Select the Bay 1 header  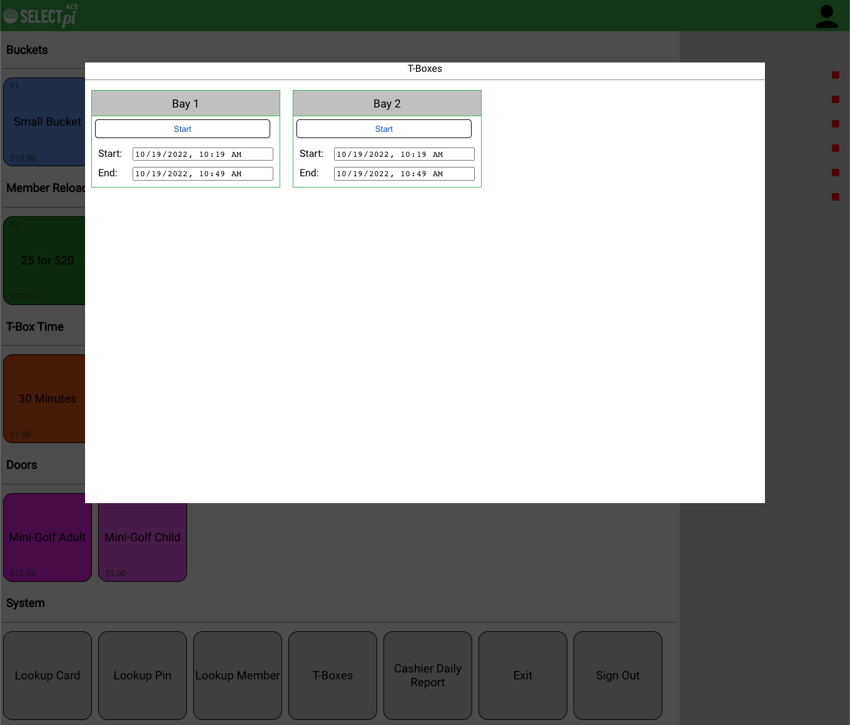point(186,104)
